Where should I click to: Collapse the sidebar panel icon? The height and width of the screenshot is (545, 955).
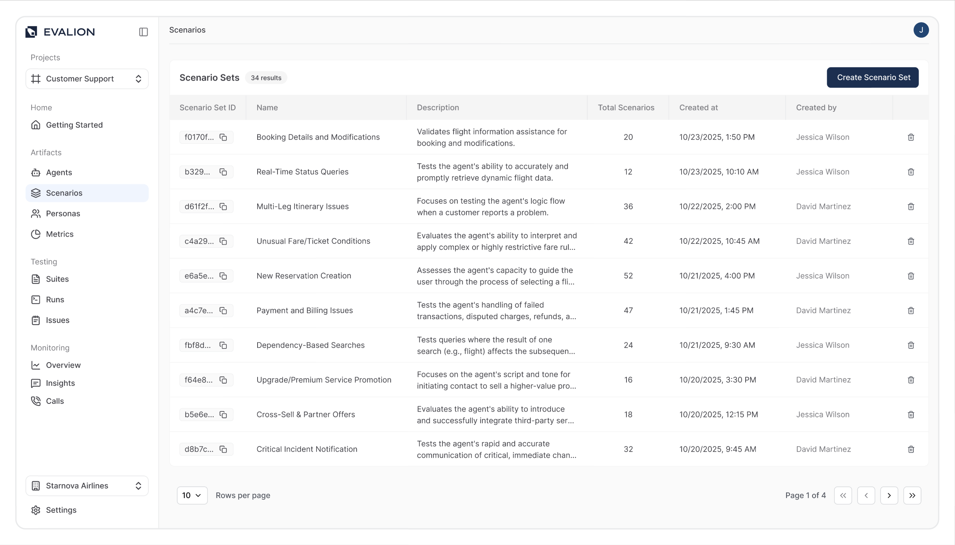tap(143, 32)
